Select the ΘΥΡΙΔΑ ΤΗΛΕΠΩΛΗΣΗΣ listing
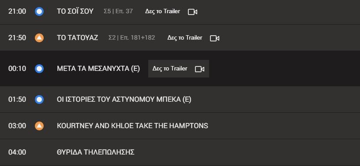Image resolution: width=360 pixels, height=166 pixels. (x=95, y=152)
